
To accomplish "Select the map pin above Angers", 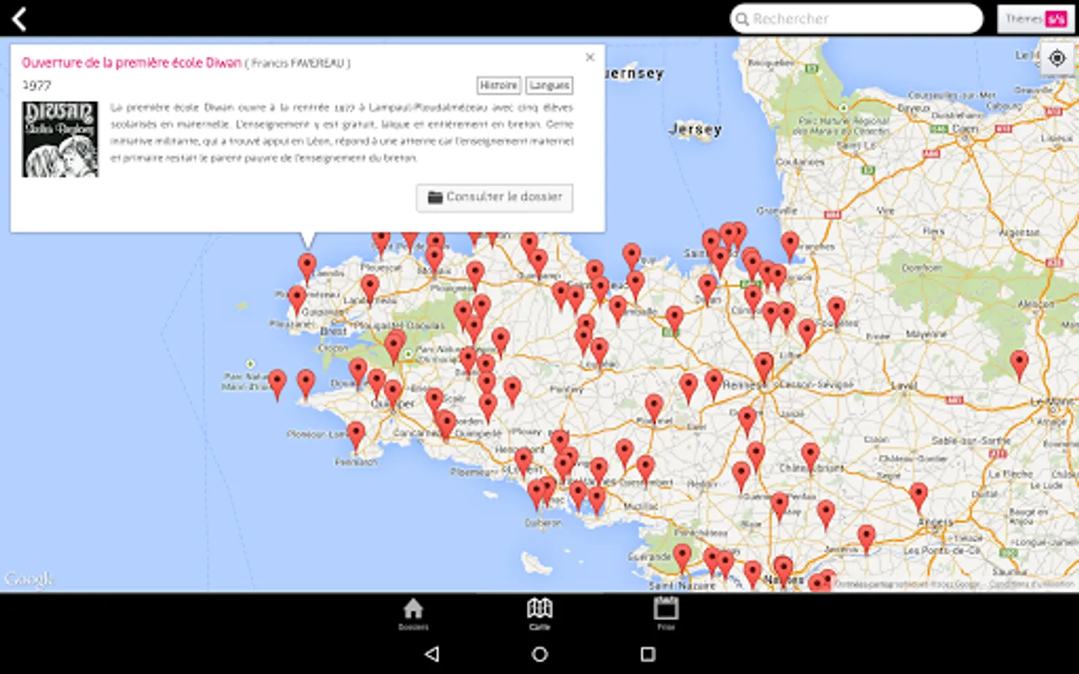I will click(x=919, y=498).
